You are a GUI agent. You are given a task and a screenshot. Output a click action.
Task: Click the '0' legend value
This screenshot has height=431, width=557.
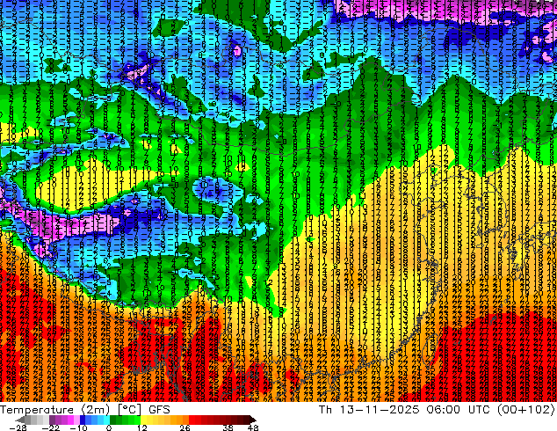(x=109, y=427)
